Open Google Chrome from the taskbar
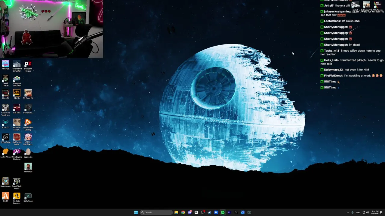Screen dimensions: 385x216 [x=183, y=212]
